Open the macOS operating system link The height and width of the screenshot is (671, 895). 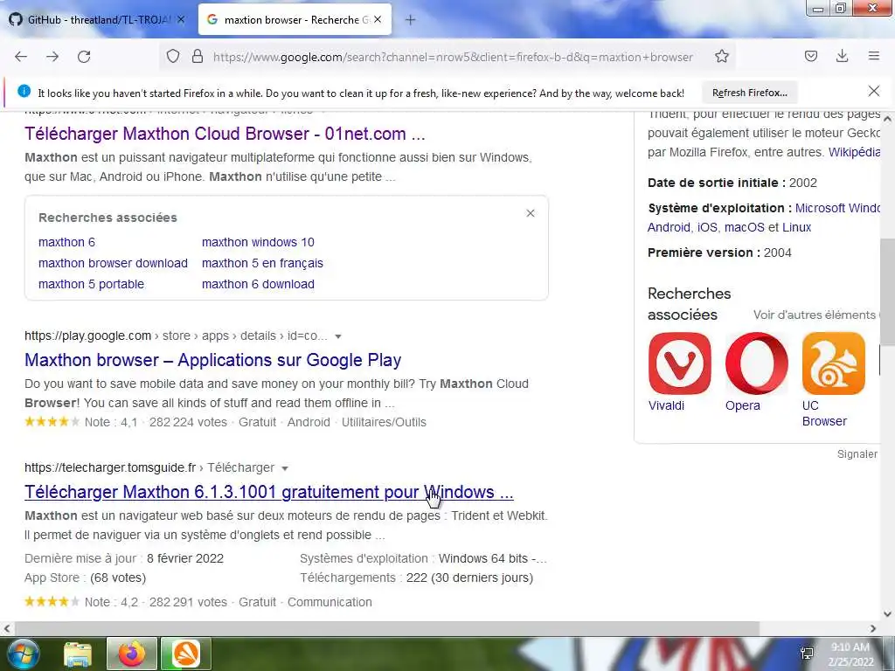744,227
